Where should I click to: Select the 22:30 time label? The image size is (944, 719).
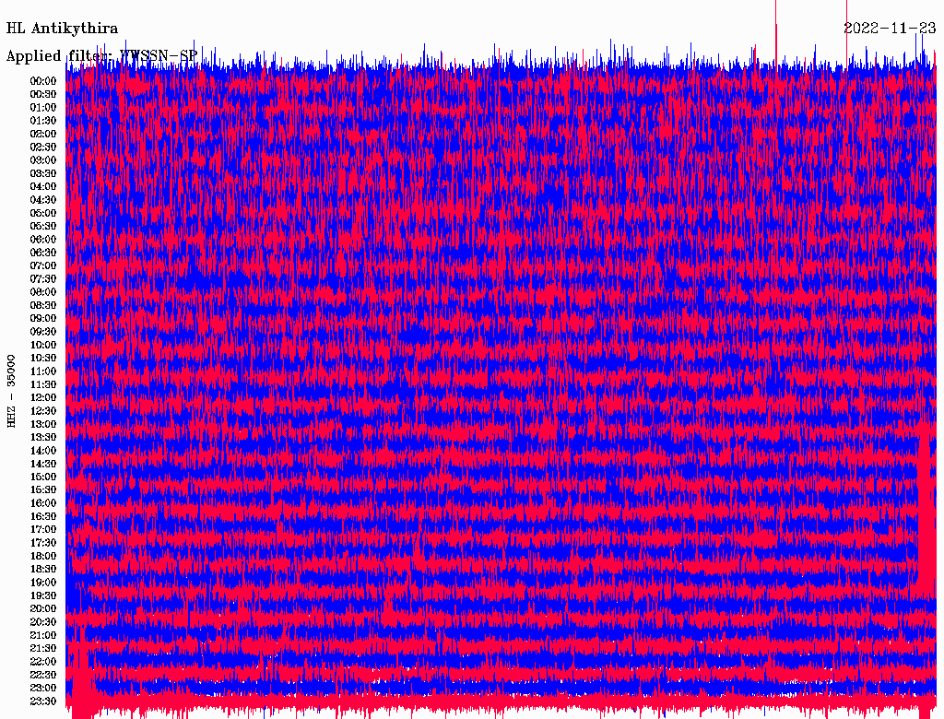43,675
